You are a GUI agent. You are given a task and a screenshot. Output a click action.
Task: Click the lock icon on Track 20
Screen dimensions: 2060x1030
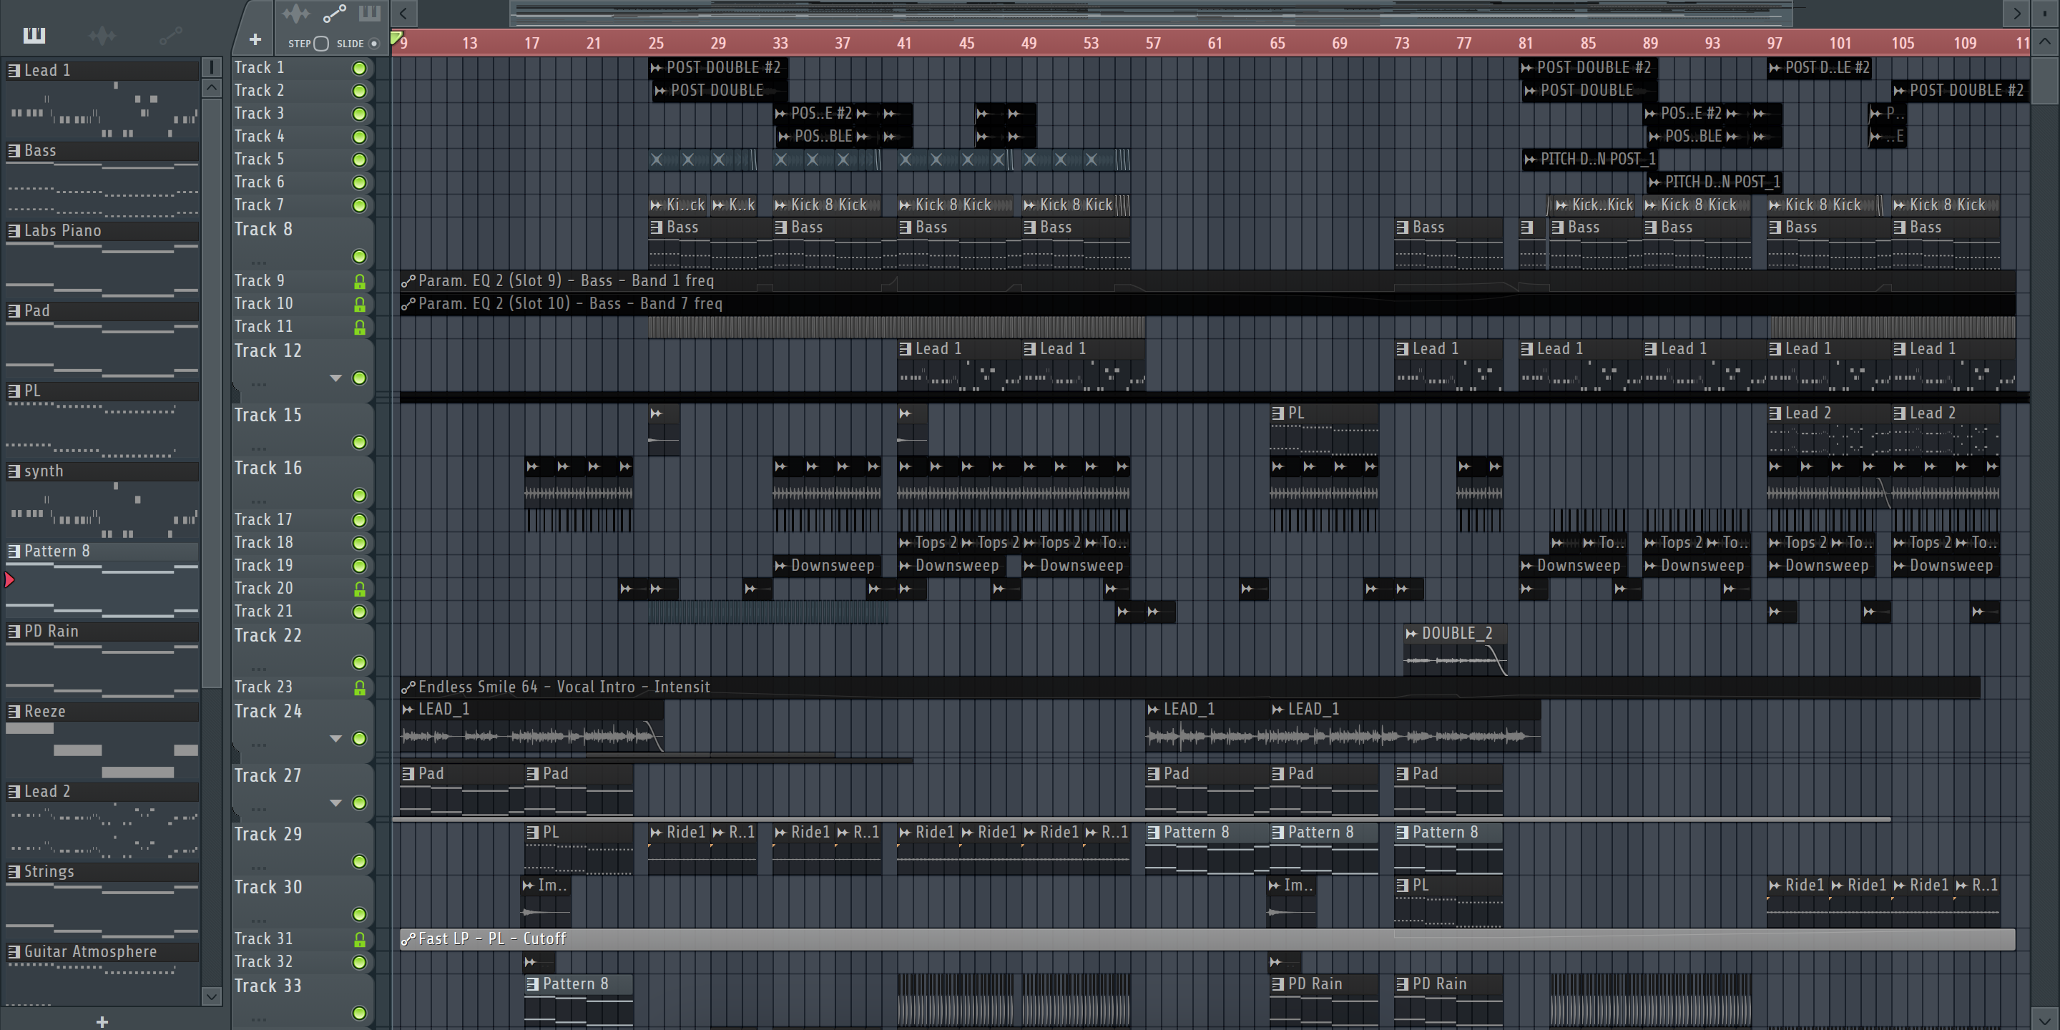coord(360,589)
